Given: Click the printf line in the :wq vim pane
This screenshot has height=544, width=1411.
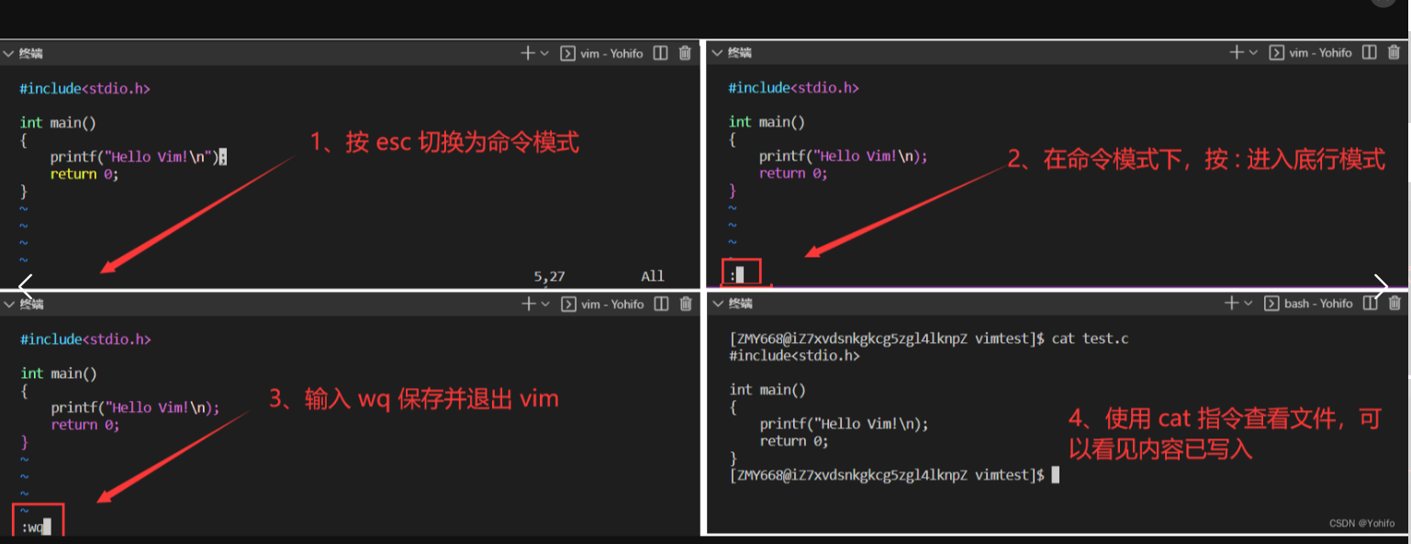Looking at the screenshot, I should tap(135, 408).
